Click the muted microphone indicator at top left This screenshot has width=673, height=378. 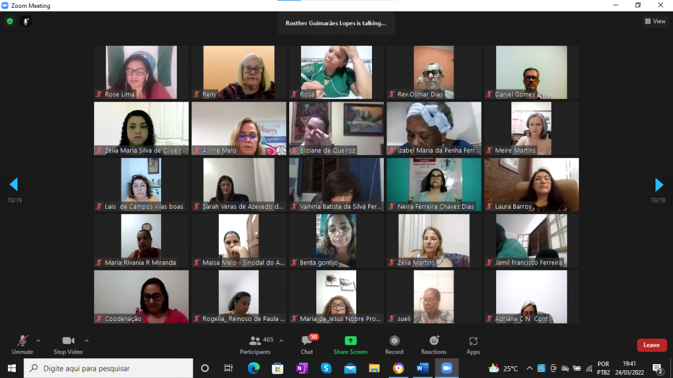pos(26,22)
